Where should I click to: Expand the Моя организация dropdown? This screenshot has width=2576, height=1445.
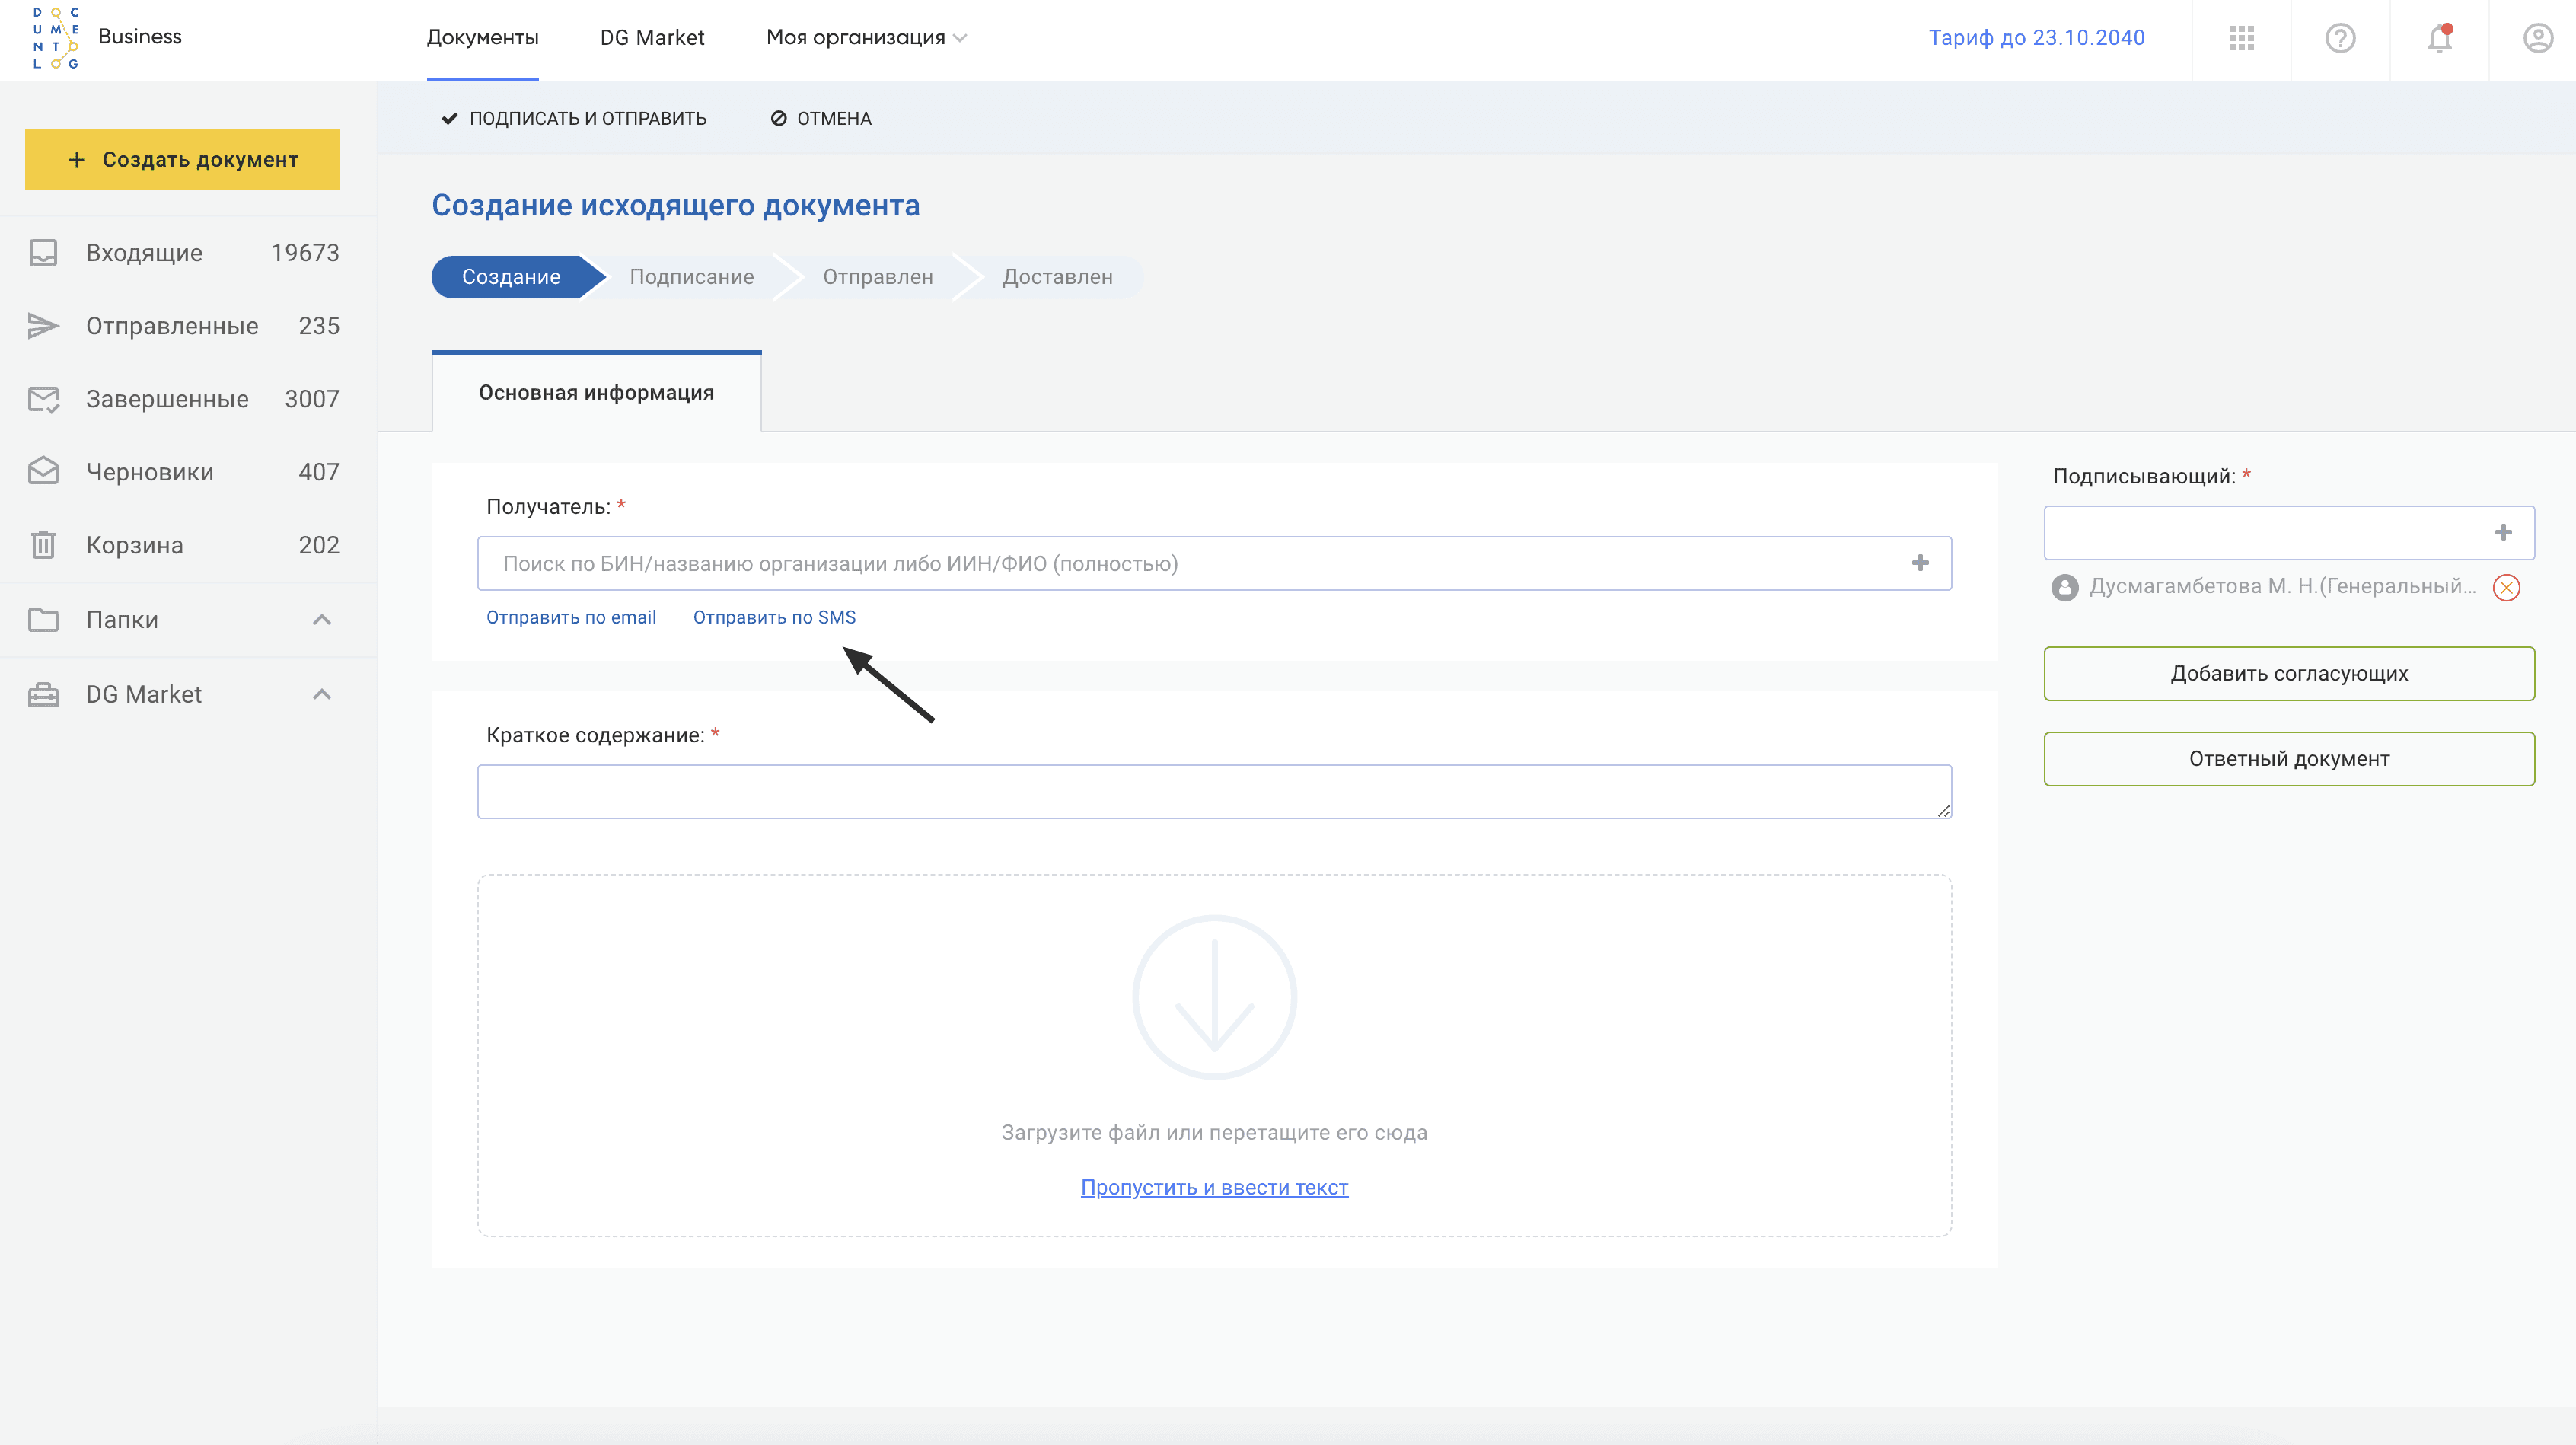coord(866,38)
